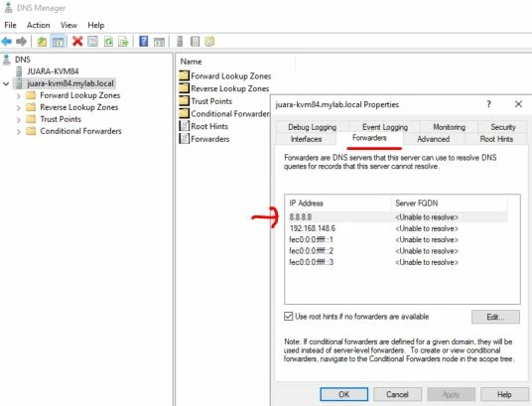Image resolution: width=532 pixels, height=406 pixels.
Task: Click the New Server toolbar icon
Action: 180,42
